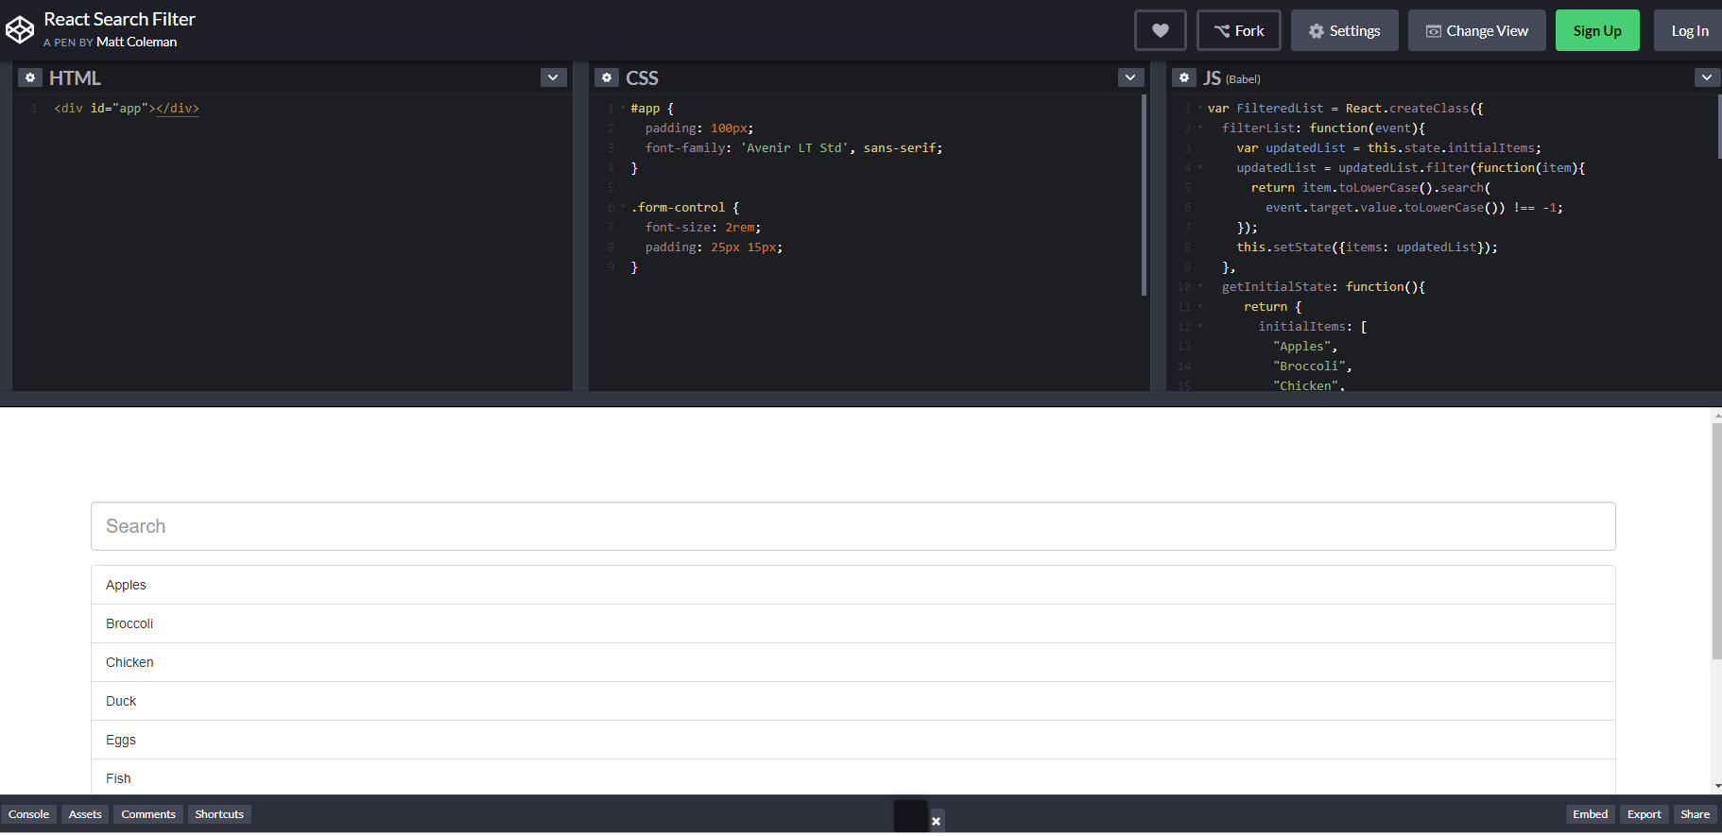Open CSS editor settings gear

pos(607,77)
